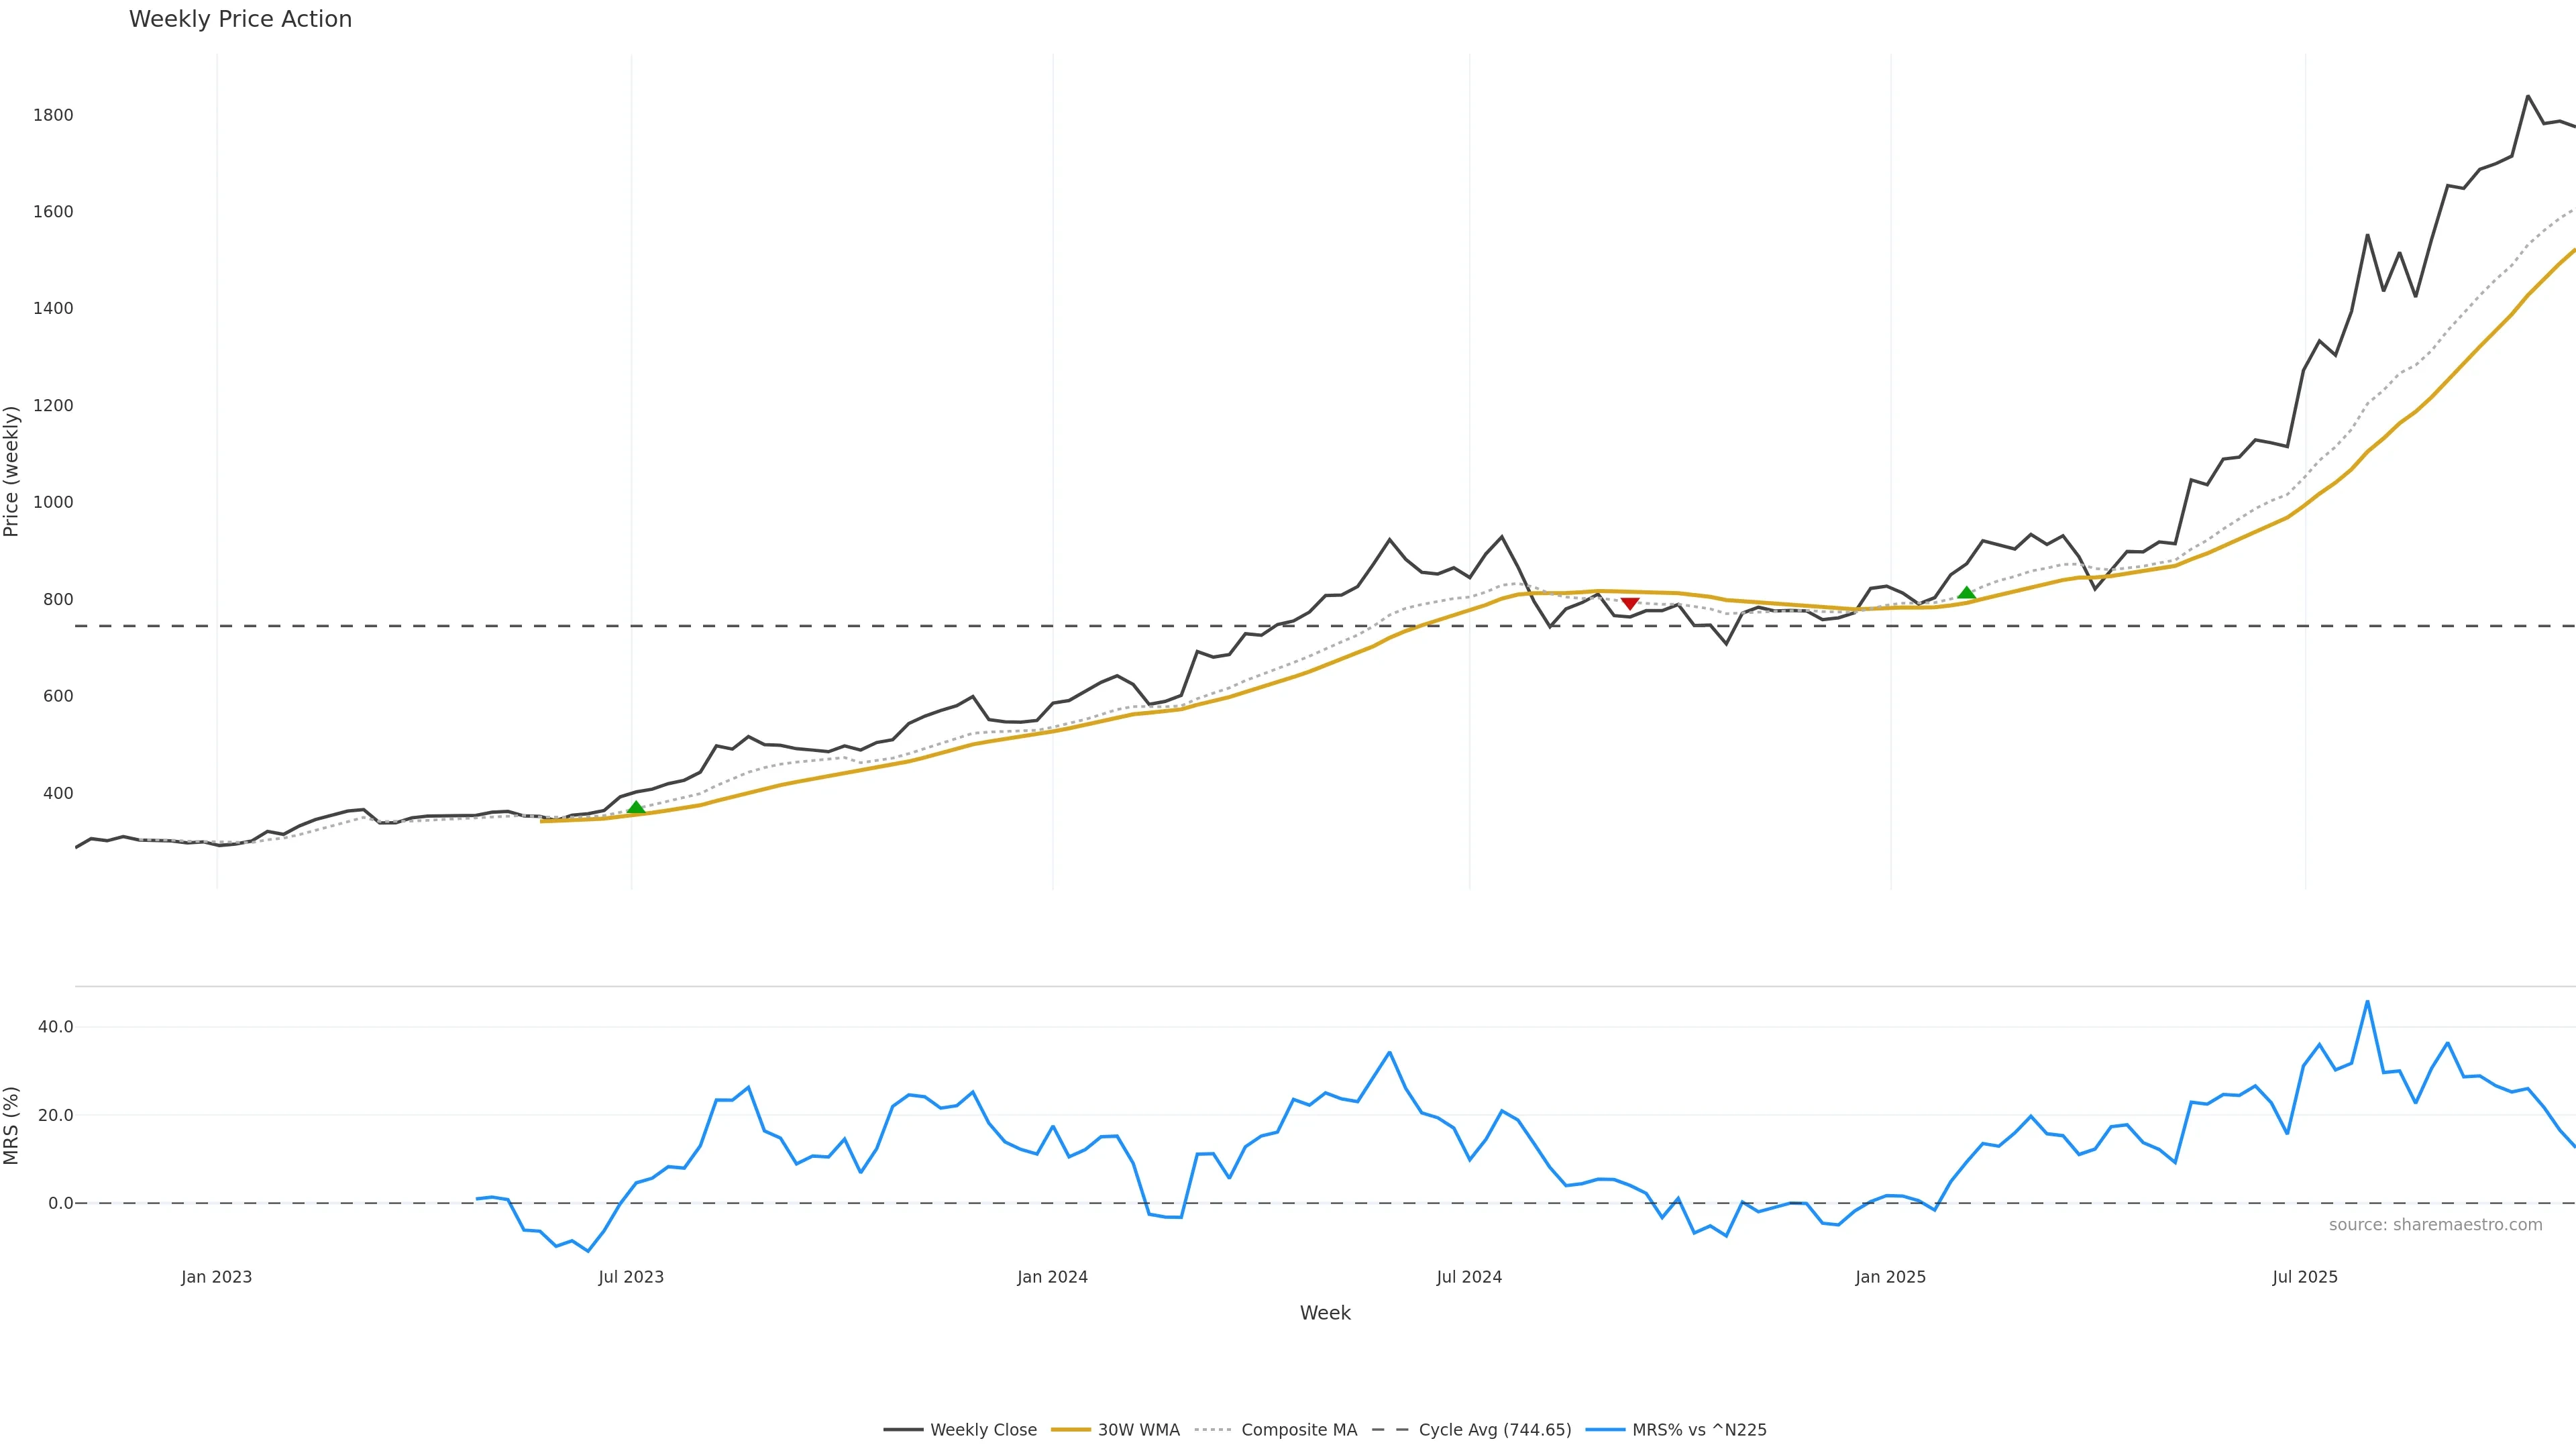The image size is (2576, 1449).
Task: Open the sharemaestro.com source link
Action: click(x=2435, y=1225)
